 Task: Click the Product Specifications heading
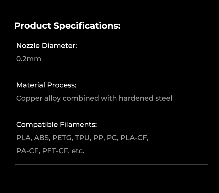67,26
